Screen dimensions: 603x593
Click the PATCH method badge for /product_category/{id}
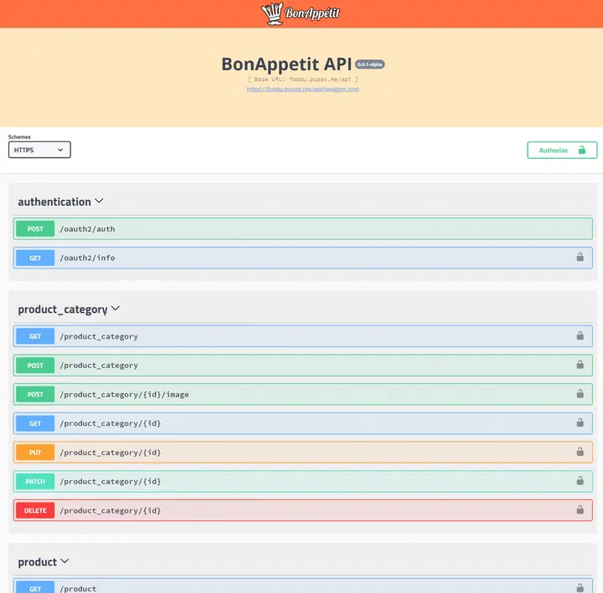pyautogui.click(x=35, y=481)
